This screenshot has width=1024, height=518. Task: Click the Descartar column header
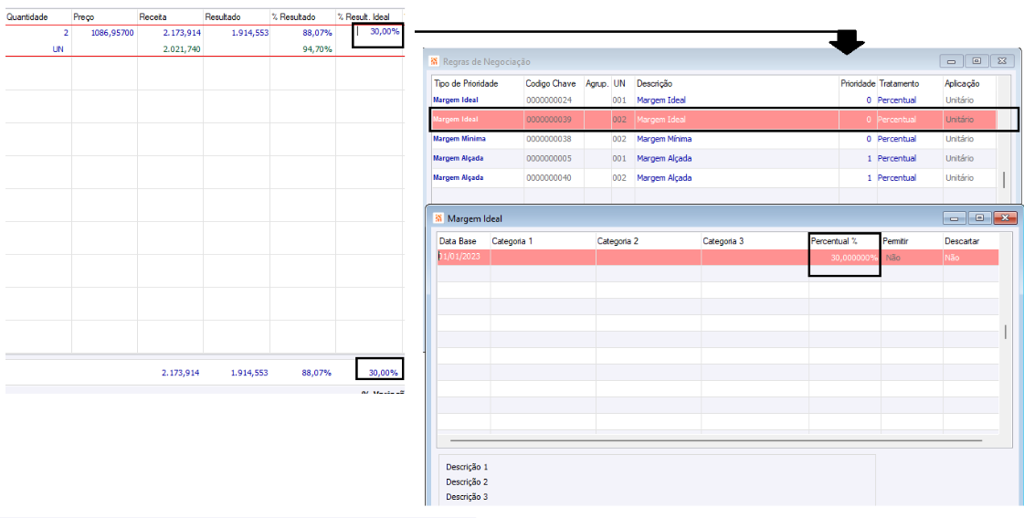(x=962, y=241)
